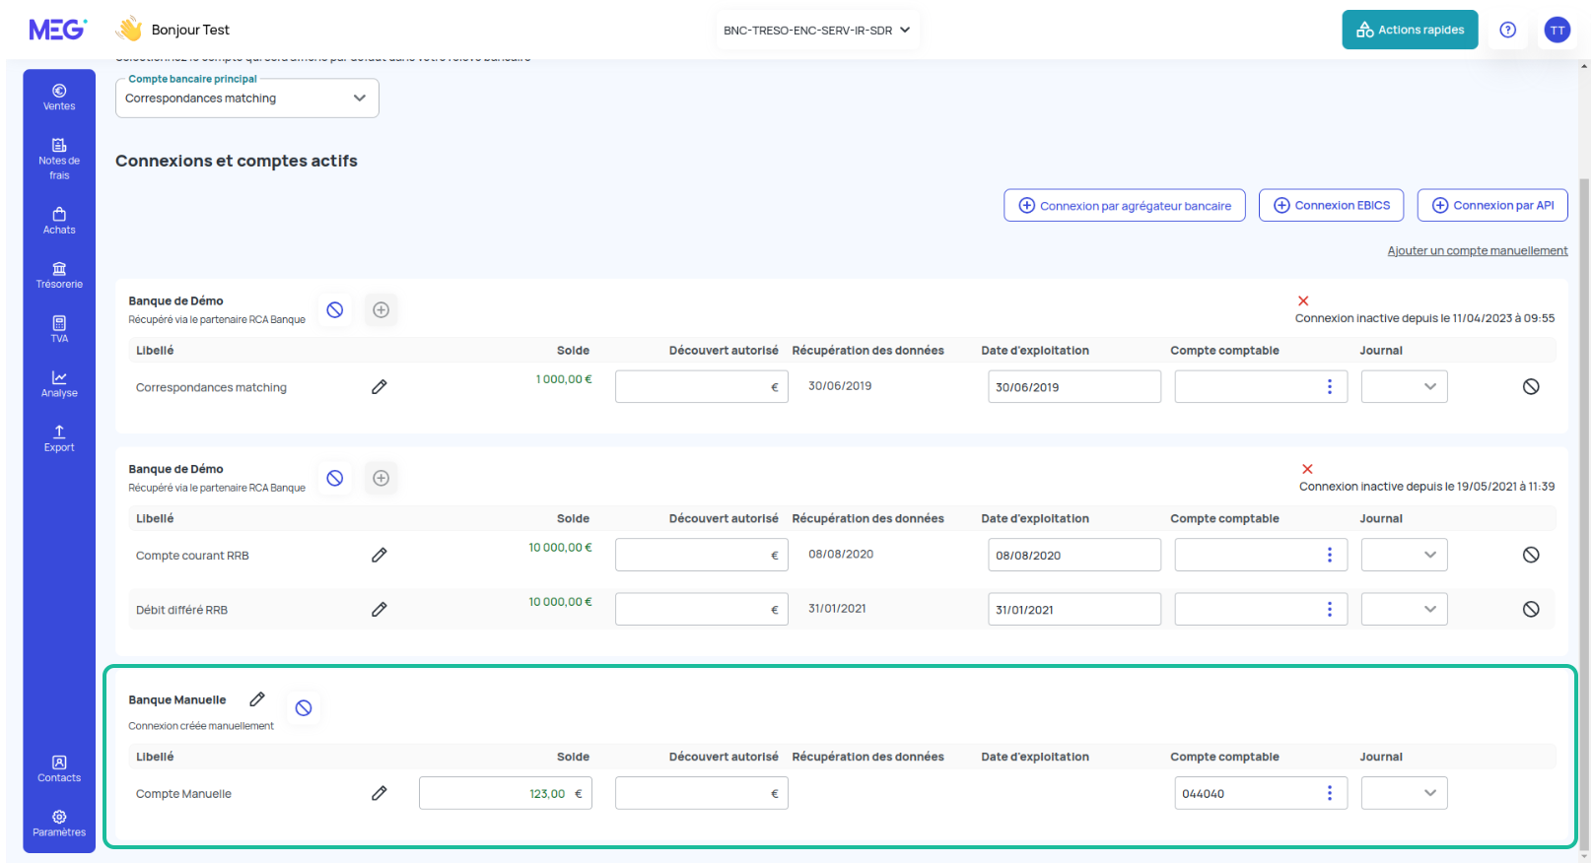
Task: Click Ajouter un compte manuellement link
Action: (x=1478, y=250)
